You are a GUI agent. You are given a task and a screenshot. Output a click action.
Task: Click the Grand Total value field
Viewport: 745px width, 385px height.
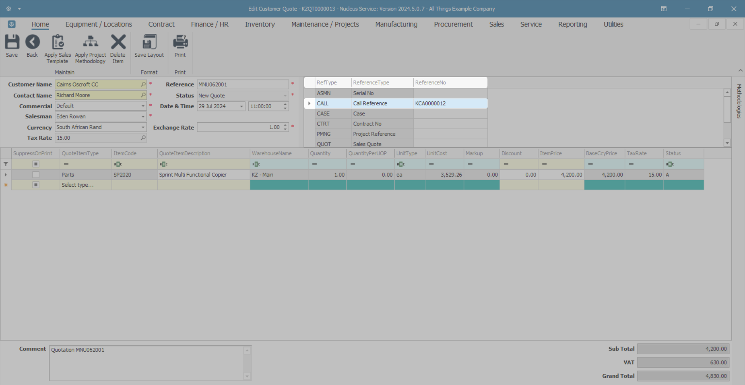tap(683, 376)
